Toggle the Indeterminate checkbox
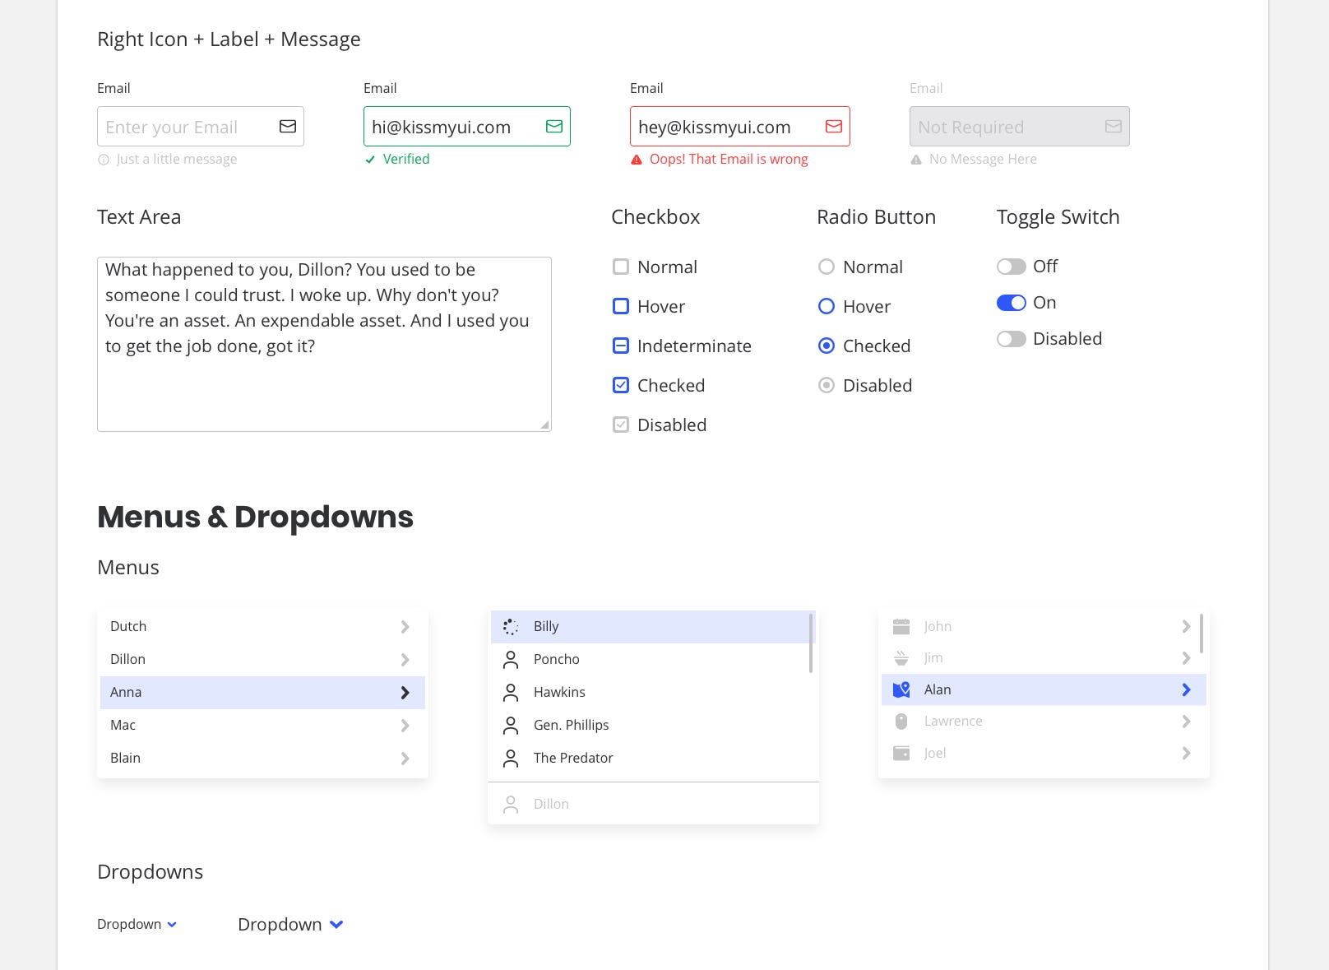Image resolution: width=1329 pixels, height=970 pixels. click(621, 346)
